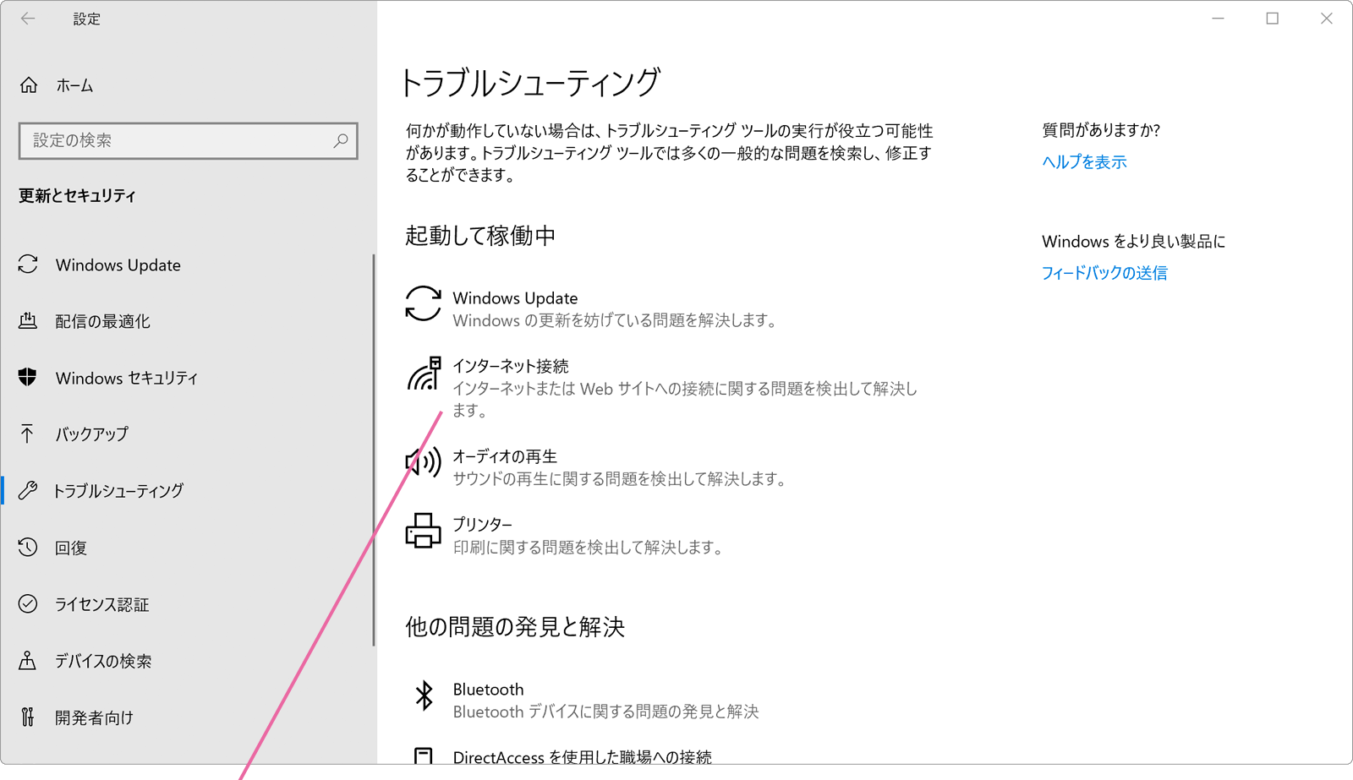Viewport: 1353px width, 780px height.
Task: Click the プリンター printer icon
Action: click(x=423, y=531)
